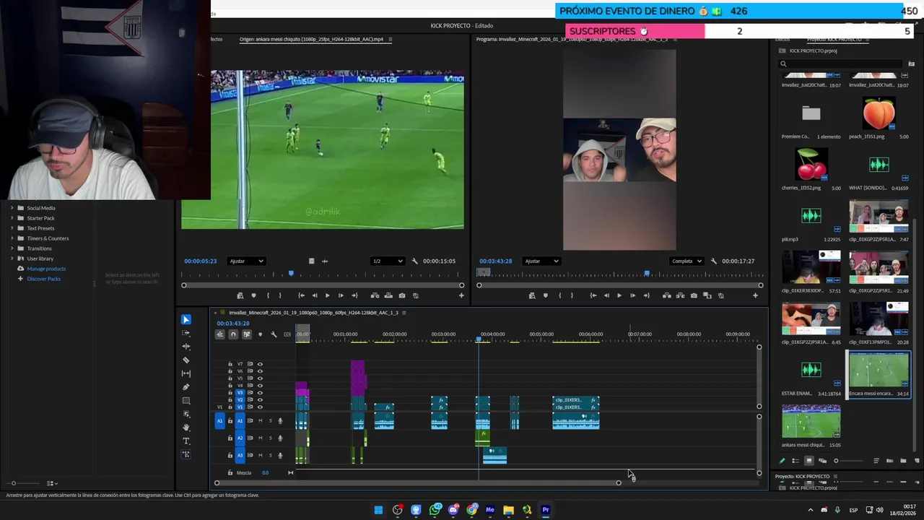
Task: Open program monitor Ajustar zoom dropdown
Action: (541, 261)
